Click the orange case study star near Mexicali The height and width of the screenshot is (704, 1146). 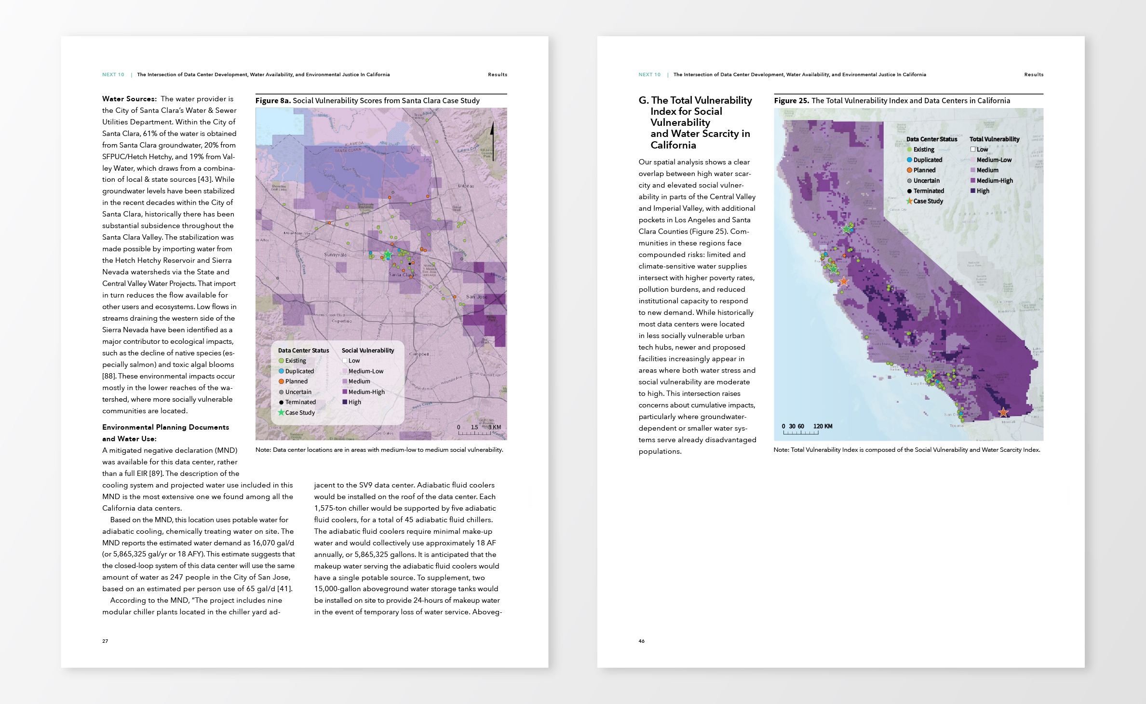1003,412
